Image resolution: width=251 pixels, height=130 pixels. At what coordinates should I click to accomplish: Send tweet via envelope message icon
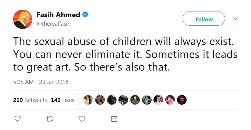[x=114, y=119]
